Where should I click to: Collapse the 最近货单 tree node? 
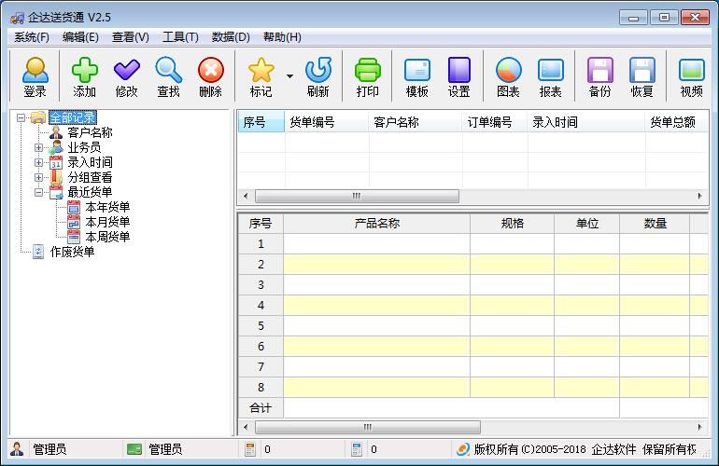(x=39, y=192)
